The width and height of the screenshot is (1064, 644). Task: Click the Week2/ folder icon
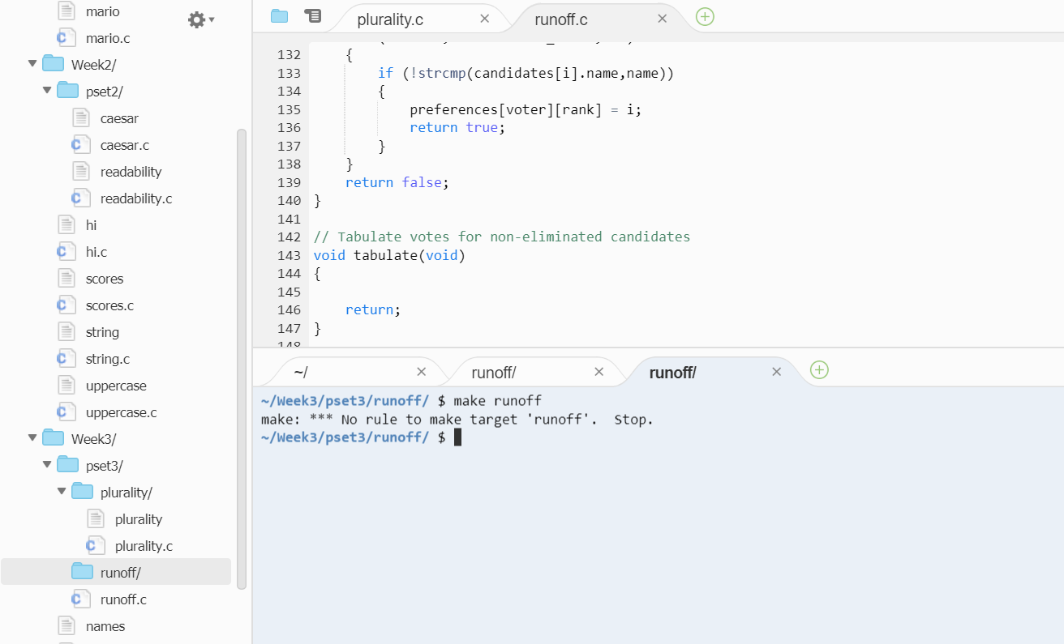(54, 63)
